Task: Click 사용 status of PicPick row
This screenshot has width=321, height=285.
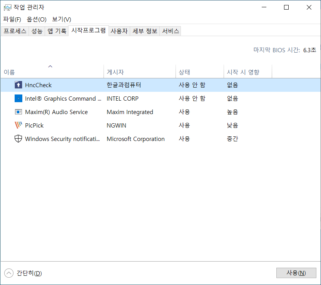Action: [x=184, y=126]
